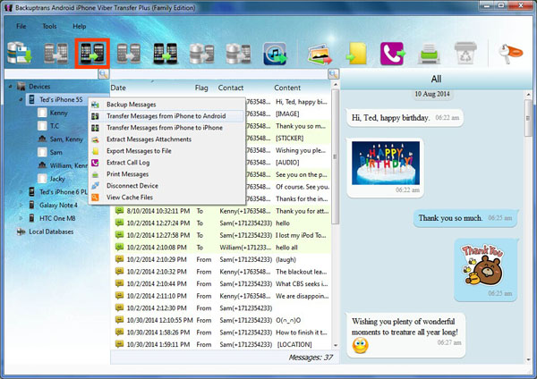The image size is (537, 379).
Task: Click the search field above the message list
Action: tap(219, 74)
